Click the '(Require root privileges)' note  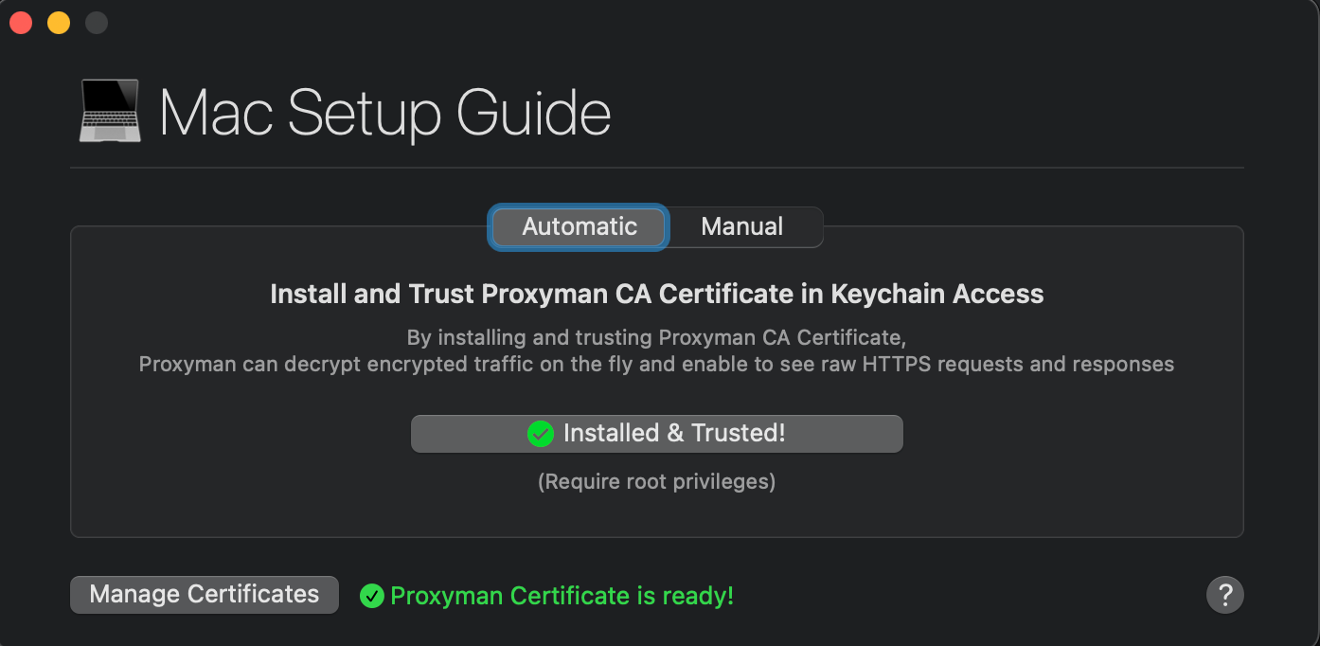click(x=657, y=482)
